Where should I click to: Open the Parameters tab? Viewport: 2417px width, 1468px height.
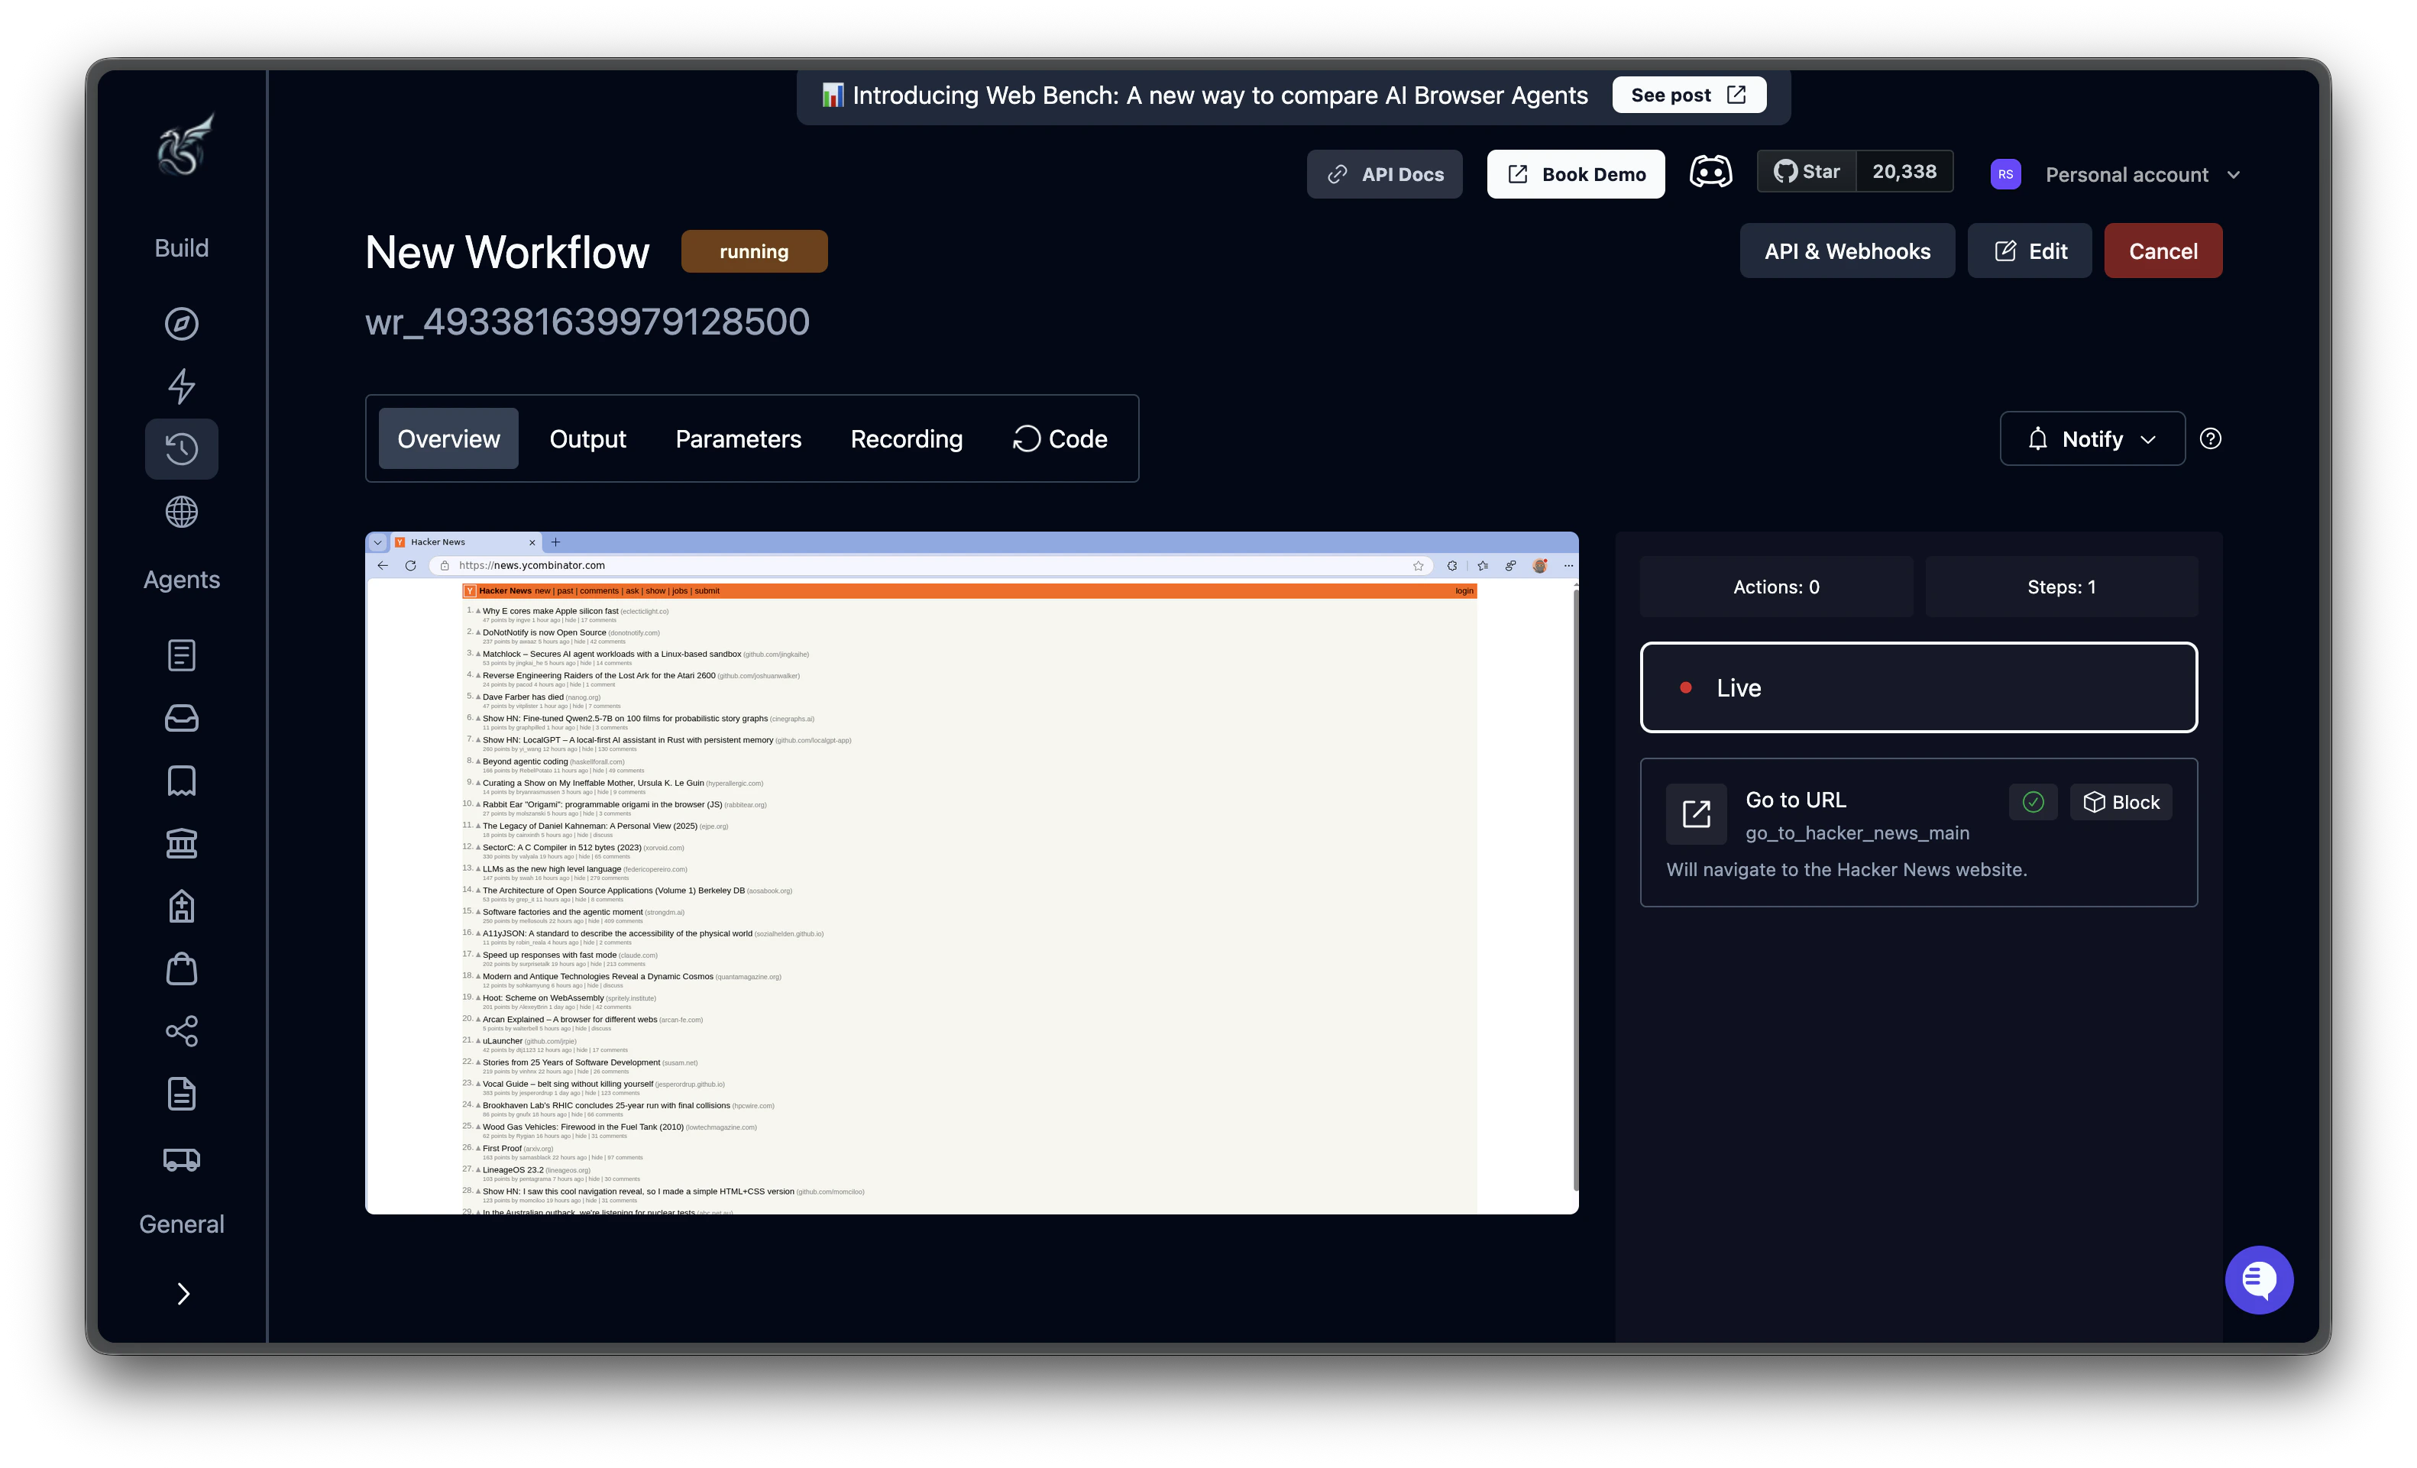[x=738, y=438]
